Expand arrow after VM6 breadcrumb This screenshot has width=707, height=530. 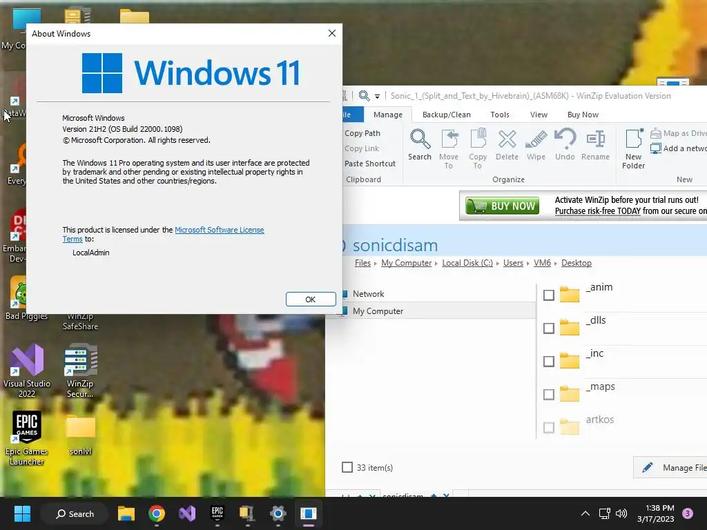[x=556, y=263]
